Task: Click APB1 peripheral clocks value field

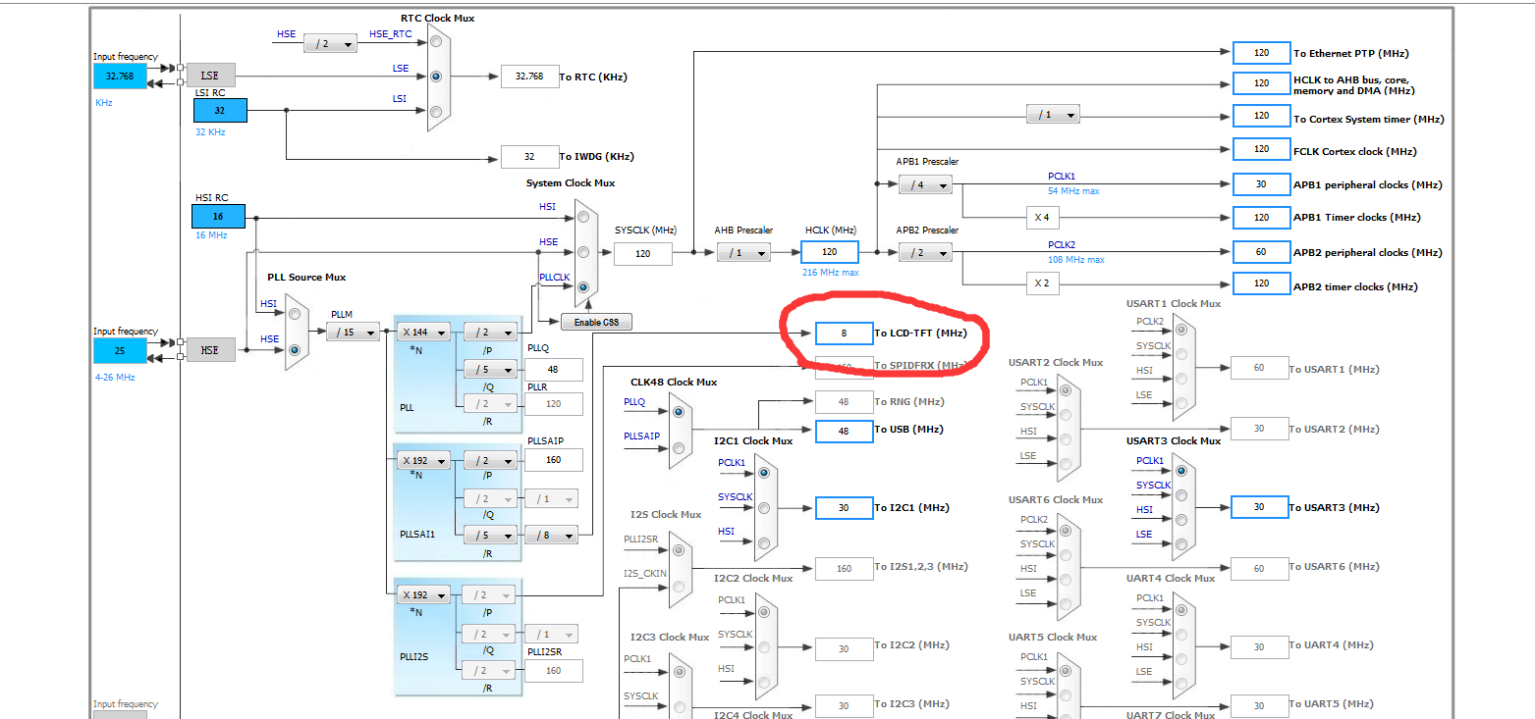Action: tap(1261, 183)
